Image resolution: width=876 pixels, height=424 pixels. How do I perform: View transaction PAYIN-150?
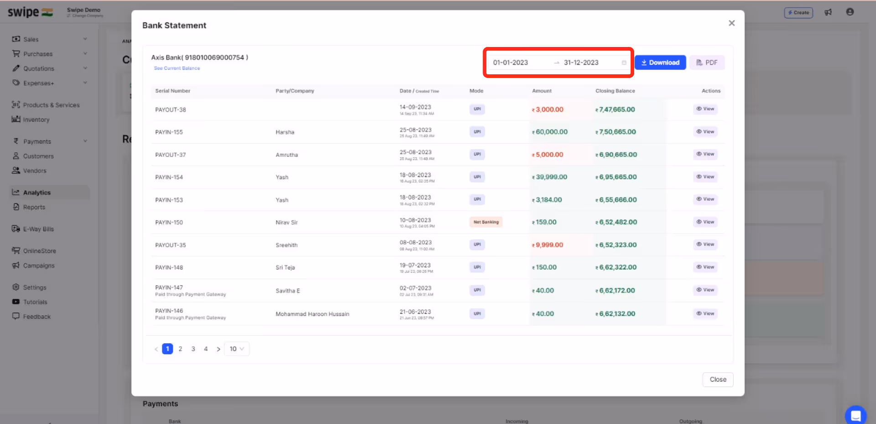pyautogui.click(x=705, y=222)
